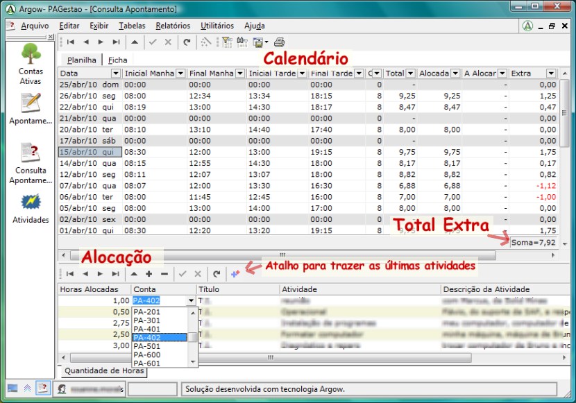576x403 pixels.
Task: Go to last record in allocation toolbar
Action: pyautogui.click(x=116, y=274)
